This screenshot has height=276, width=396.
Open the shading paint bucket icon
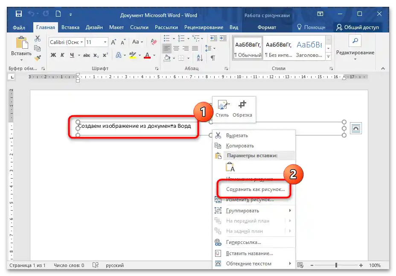(167, 58)
